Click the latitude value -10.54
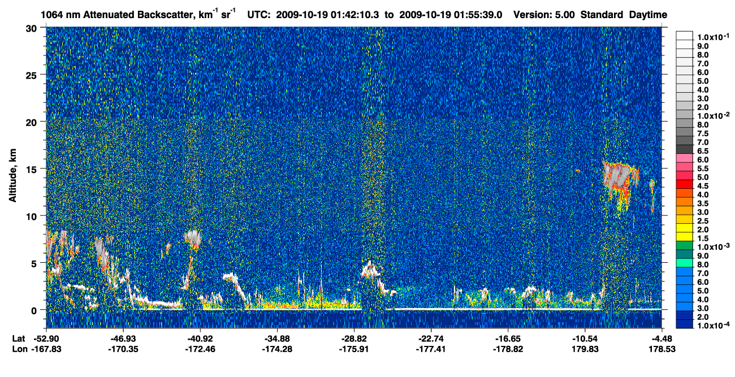Image resolution: width=735 pixels, height=377 pixels. pyautogui.click(x=585, y=338)
